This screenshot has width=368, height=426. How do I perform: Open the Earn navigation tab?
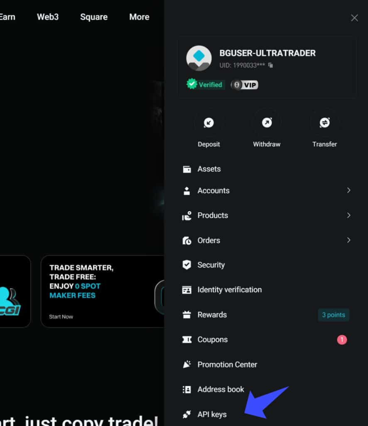point(7,17)
